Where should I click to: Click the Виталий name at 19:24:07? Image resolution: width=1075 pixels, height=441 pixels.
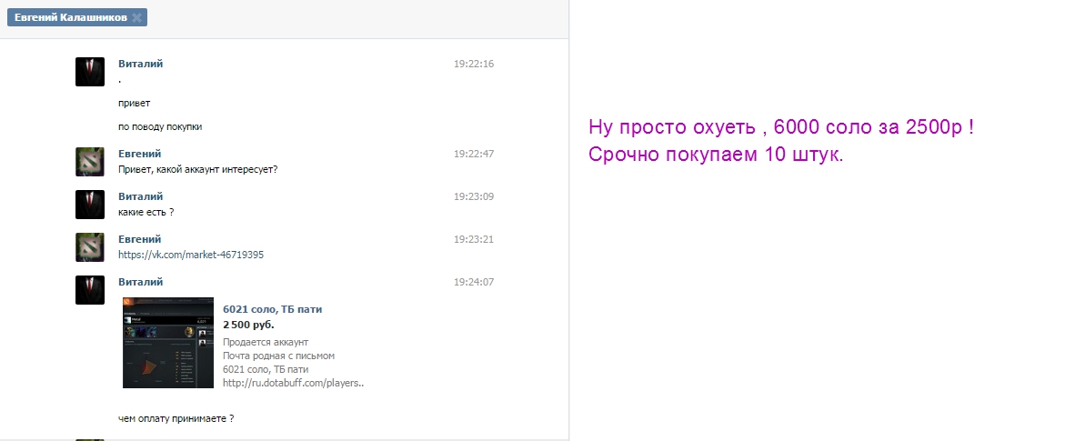pos(141,282)
